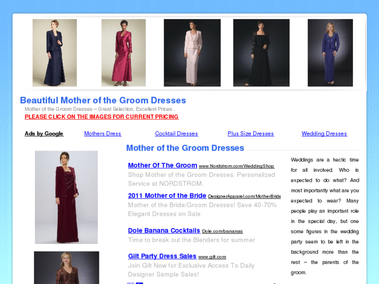The image size is (379, 284).
Task: Open the navy blue dress thumbnail
Action: pyautogui.click(x=55, y=53)
